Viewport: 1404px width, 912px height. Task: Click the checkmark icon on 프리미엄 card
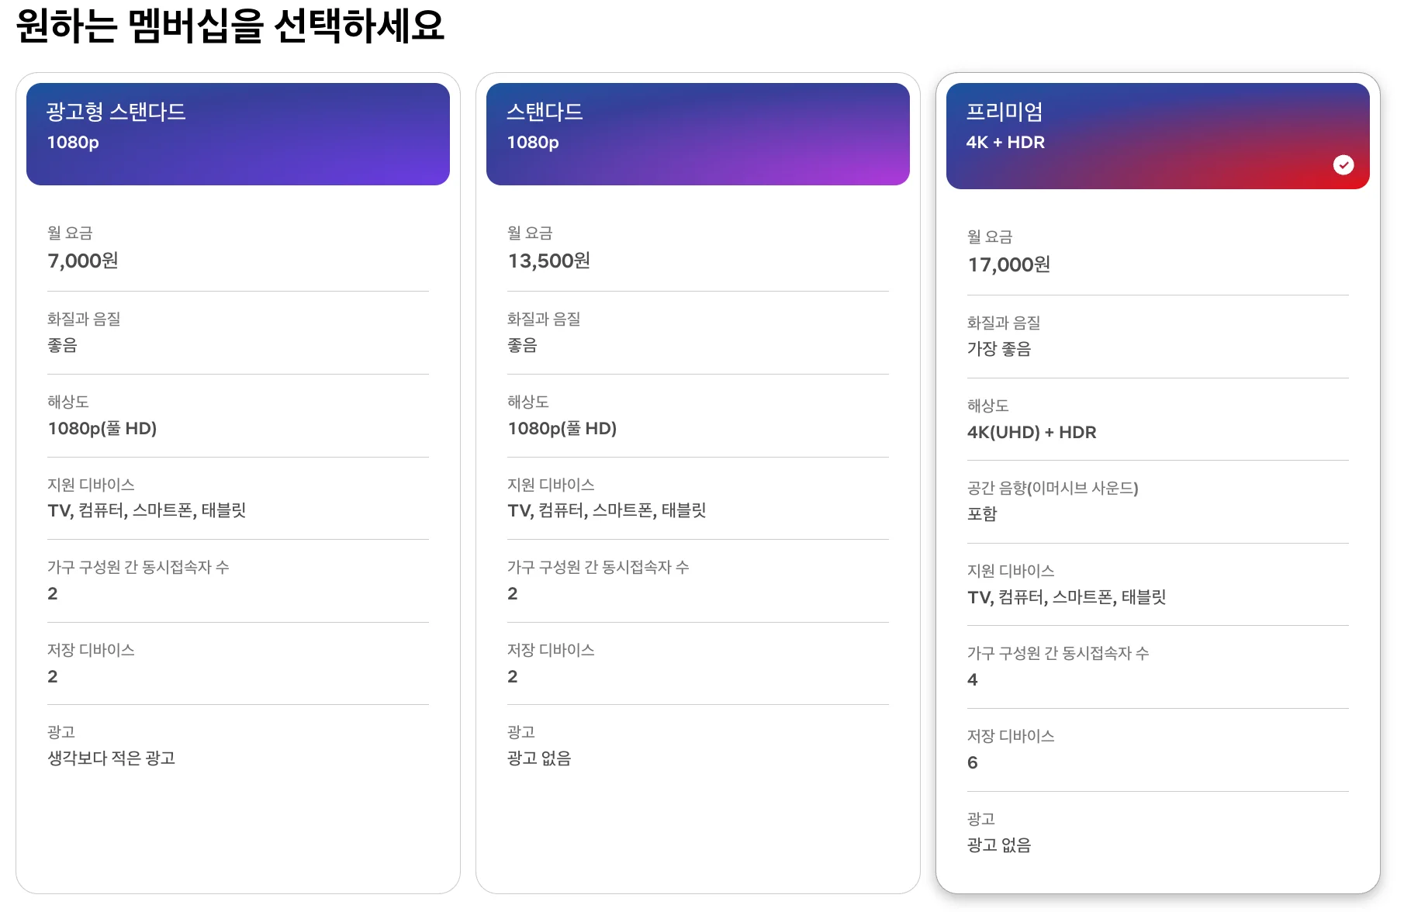(1344, 164)
